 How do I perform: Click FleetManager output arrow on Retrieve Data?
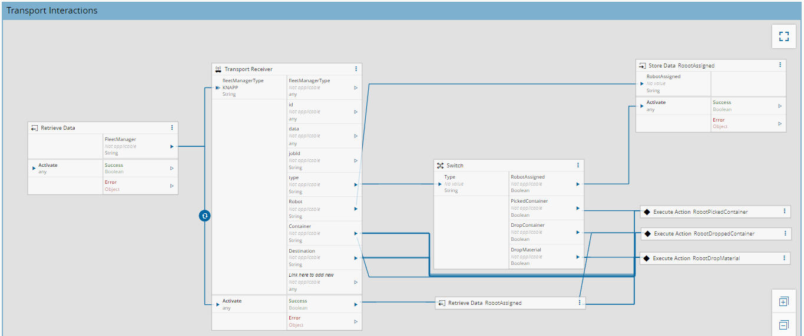point(172,146)
